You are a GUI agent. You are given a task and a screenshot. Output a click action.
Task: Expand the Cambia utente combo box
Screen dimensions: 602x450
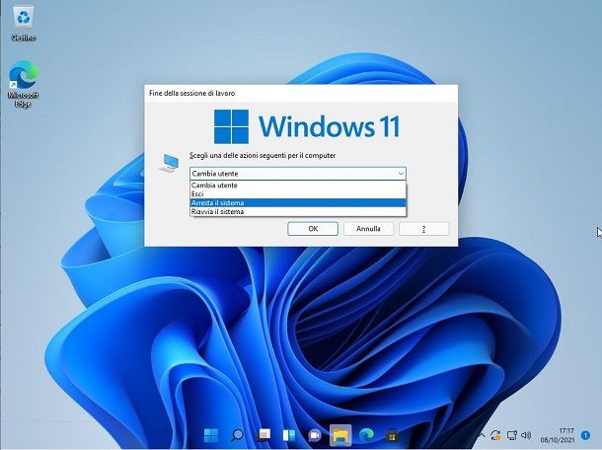point(298,174)
